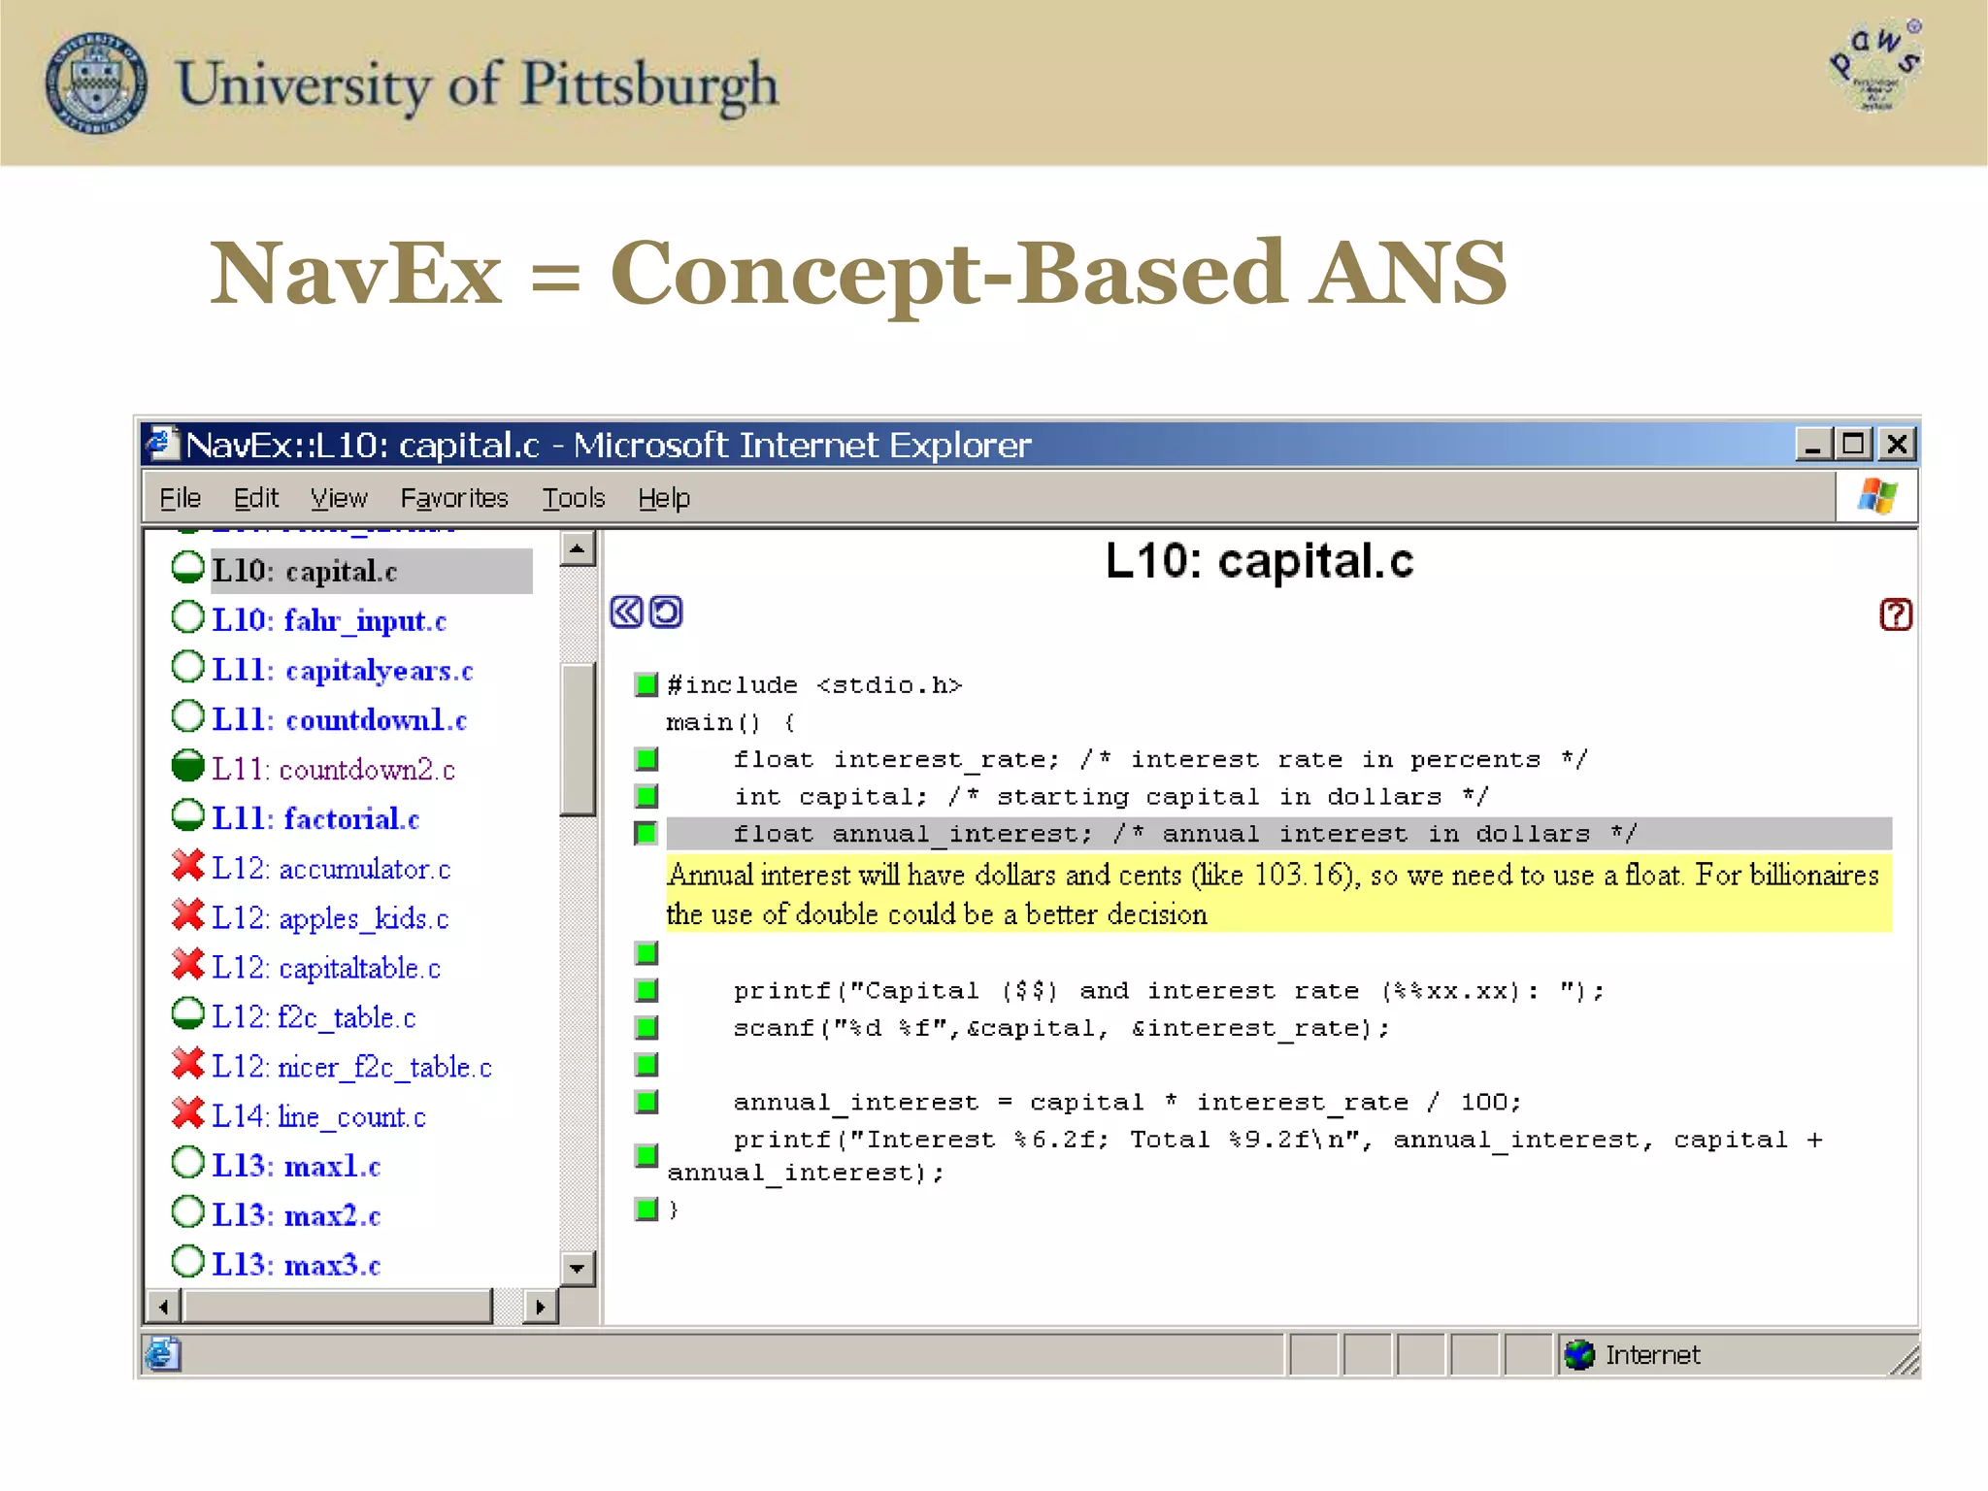Click green bullet beside the printf Capital line
The height and width of the screenshot is (1491, 1988).
click(646, 991)
